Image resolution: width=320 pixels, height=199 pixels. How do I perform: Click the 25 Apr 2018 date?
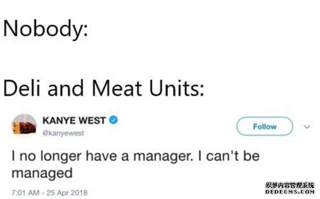click(67, 192)
